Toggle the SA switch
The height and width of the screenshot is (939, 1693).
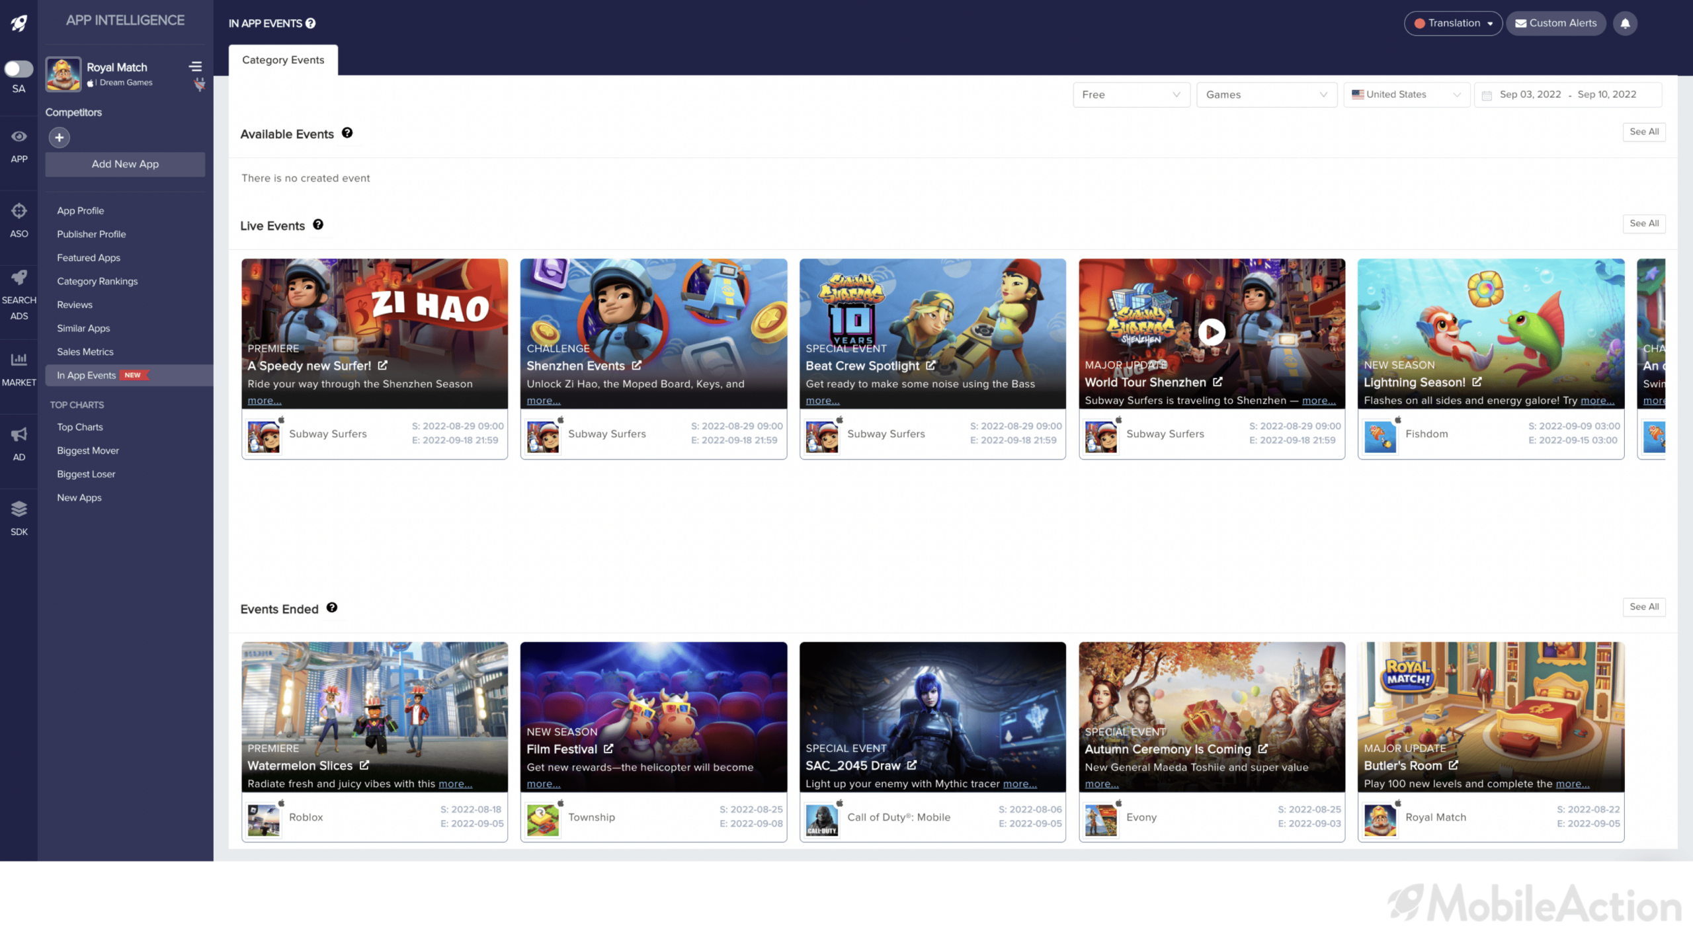coord(19,69)
